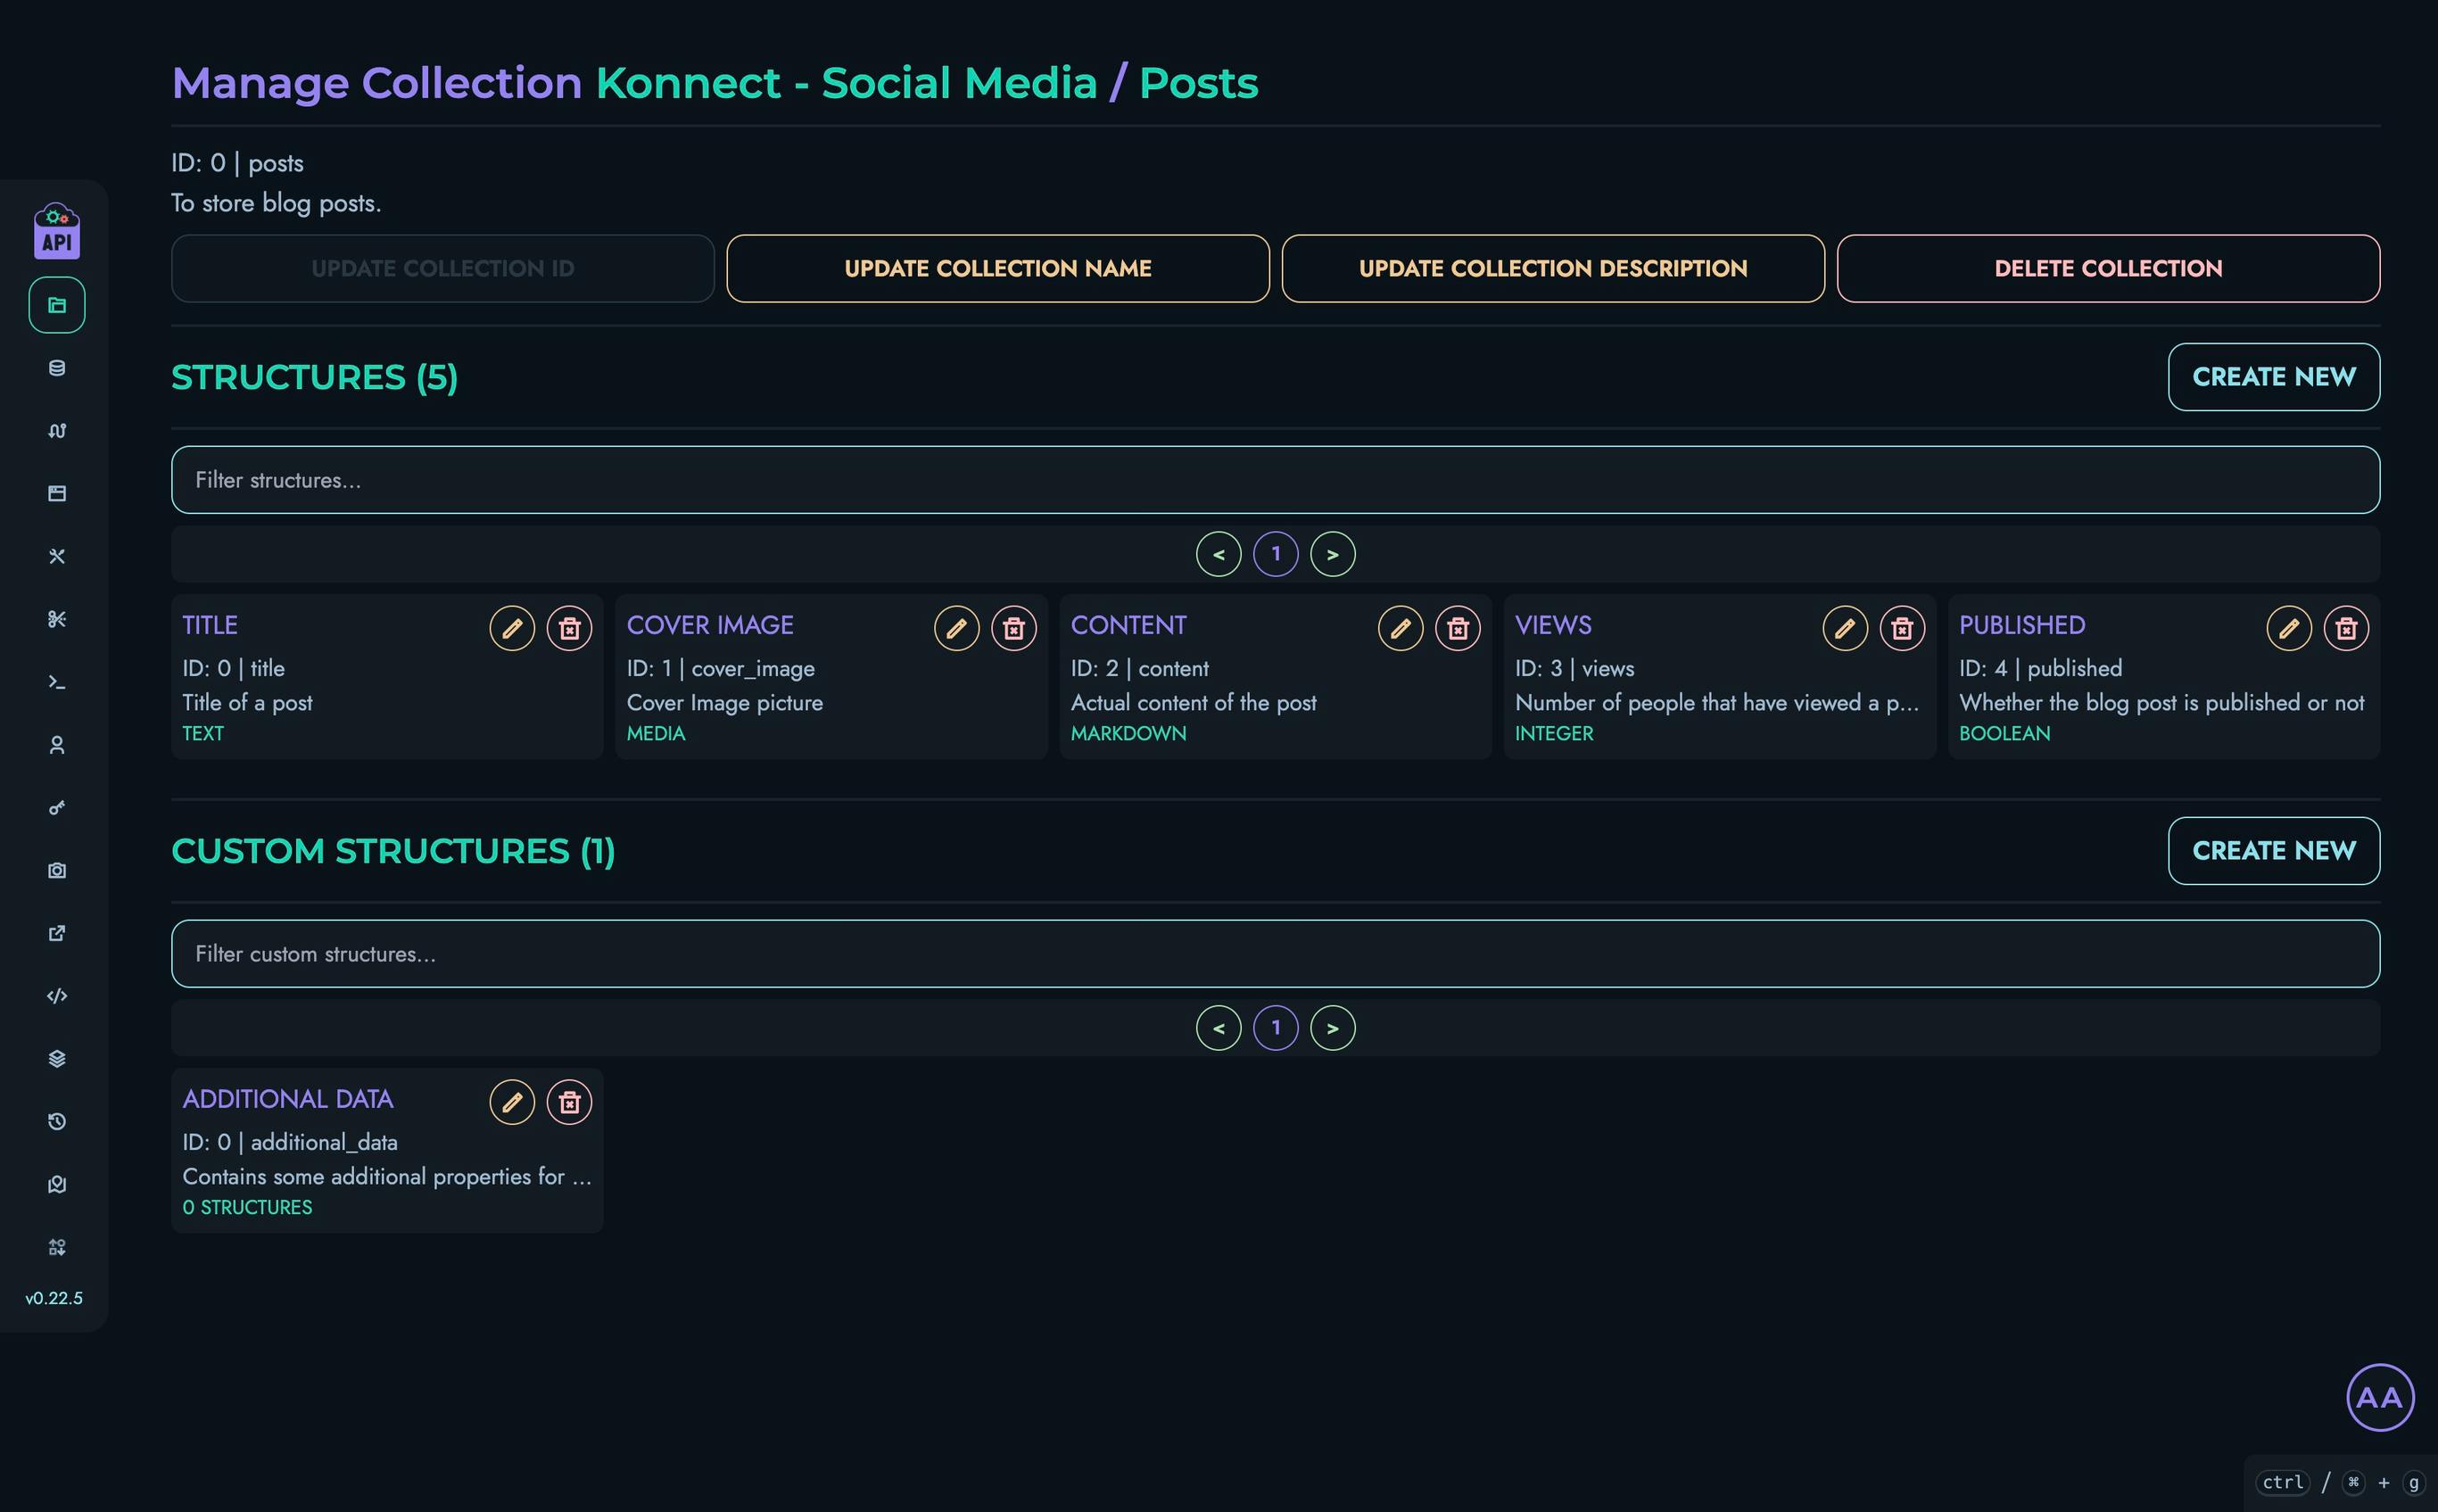
Task: Open the layers stack sidebar icon
Action: pyautogui.click(x=57, y=1059)
